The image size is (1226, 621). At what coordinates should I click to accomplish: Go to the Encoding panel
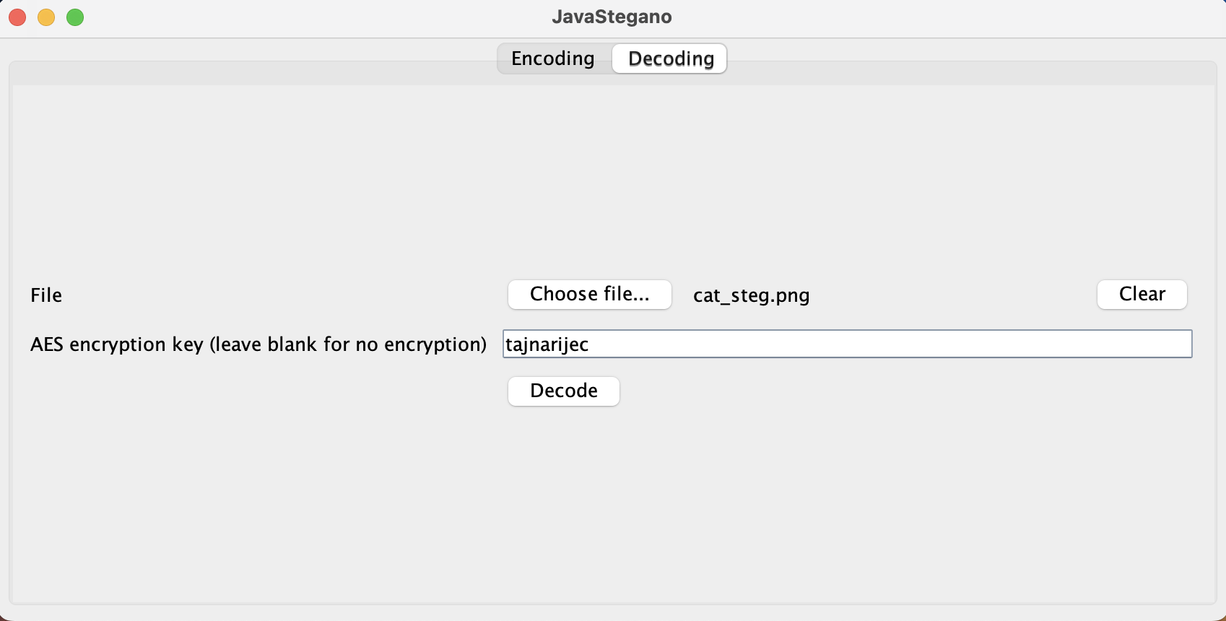pyautogui.click(x=553, y=58)
